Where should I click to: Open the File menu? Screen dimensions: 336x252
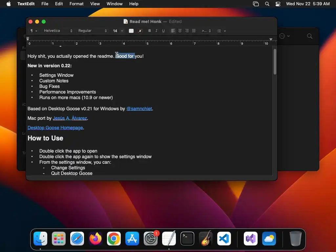[45, 4]
